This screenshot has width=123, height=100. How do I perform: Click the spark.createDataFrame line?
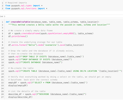[x=51, y=34]
